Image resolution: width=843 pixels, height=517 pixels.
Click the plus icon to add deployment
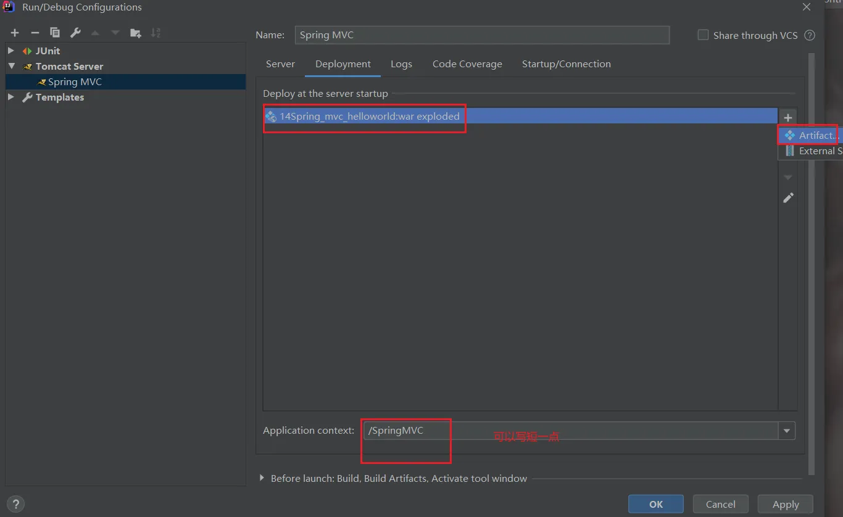tap(788, 117)
